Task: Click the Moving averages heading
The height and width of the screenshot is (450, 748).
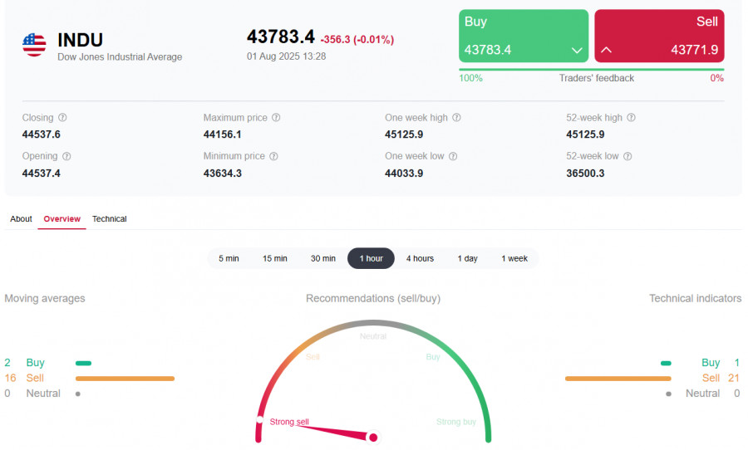Action: tap(45, 298)
